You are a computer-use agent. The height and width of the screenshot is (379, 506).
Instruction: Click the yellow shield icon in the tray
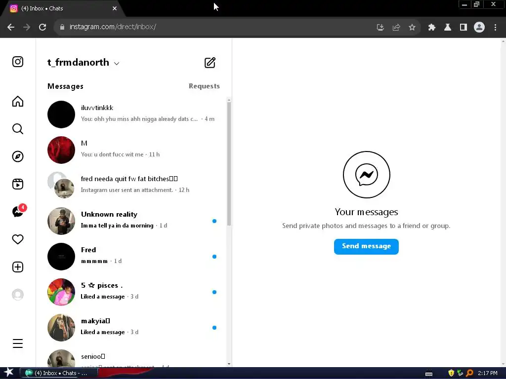pyautogui.click(x=451, y=373)
